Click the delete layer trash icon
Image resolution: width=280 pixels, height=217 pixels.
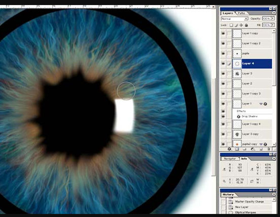268,149
